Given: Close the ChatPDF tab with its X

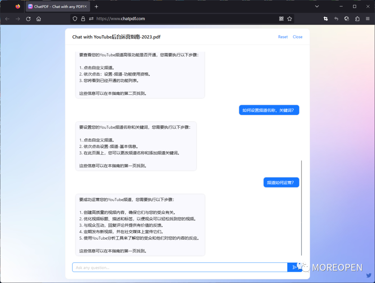Looking at the screenshot, I should [x=85, y=7].
